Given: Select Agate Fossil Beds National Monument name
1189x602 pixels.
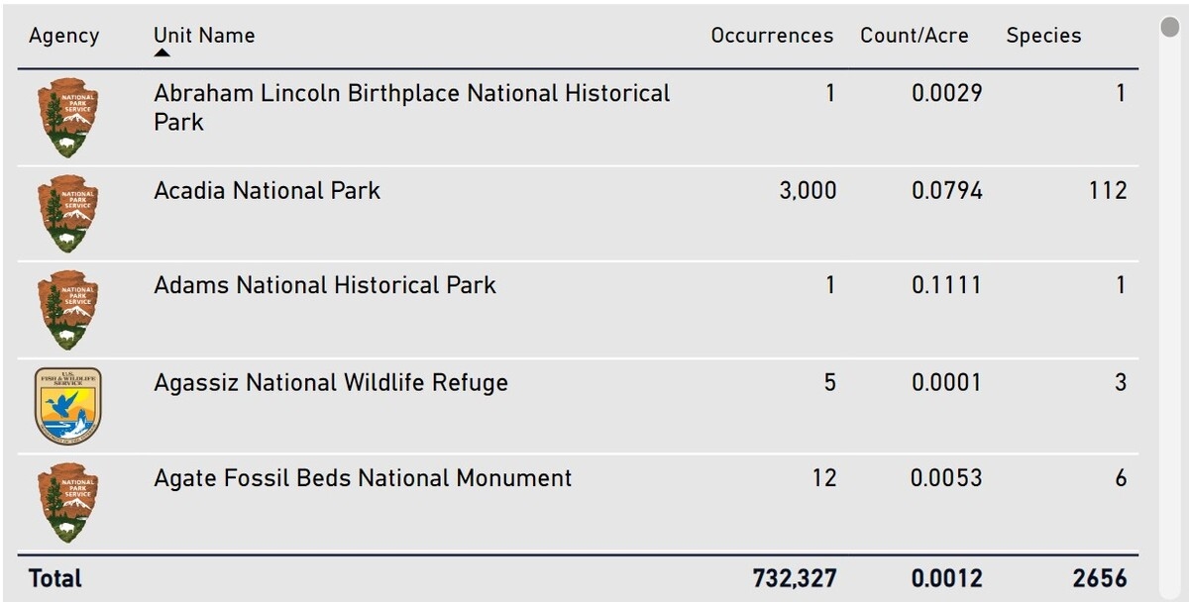Looking at the screenshot, I should [363, 478].
